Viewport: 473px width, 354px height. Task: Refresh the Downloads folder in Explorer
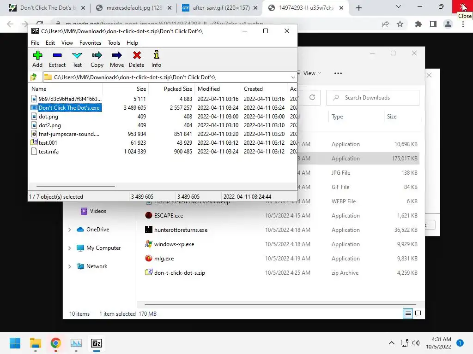(x=312, y=97)
